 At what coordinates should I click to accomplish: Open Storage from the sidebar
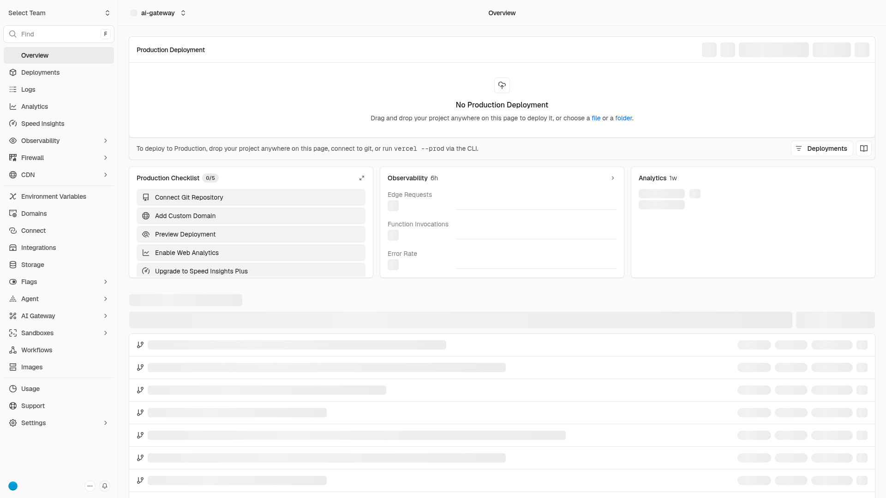tap(59, 265)
